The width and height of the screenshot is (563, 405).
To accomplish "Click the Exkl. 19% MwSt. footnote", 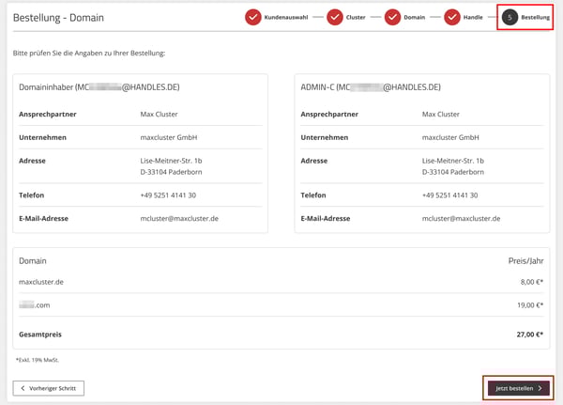I will pyautogui.click(x=38, y=360).
